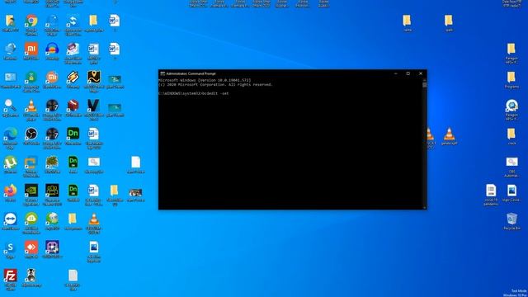528x297 pixels.
Task: Launch the AnyDesk shortcut
Action: (x=31, y=249)
